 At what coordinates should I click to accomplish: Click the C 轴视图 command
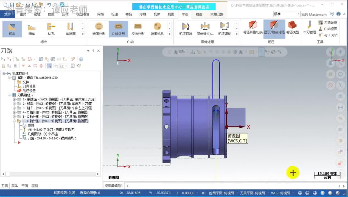click(x=328, y=29)
